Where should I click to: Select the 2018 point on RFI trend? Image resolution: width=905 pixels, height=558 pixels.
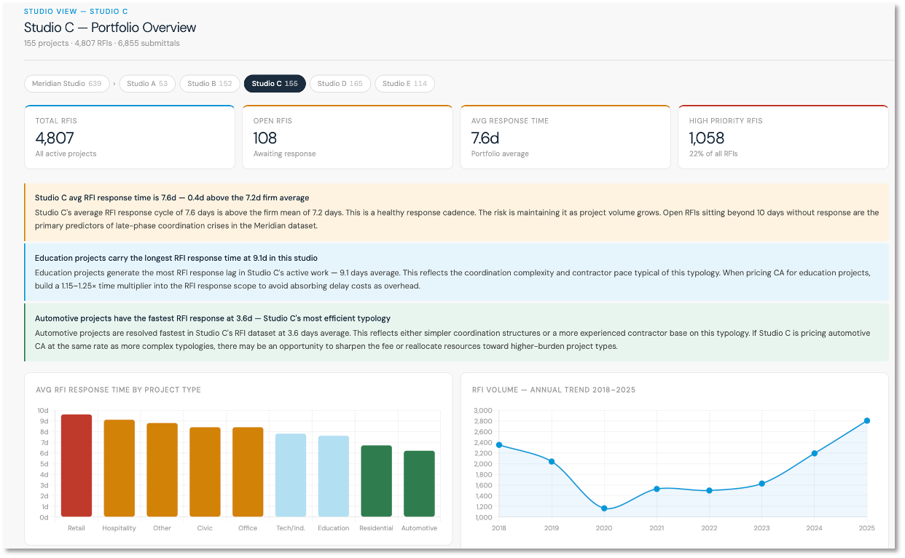(499, 444)
